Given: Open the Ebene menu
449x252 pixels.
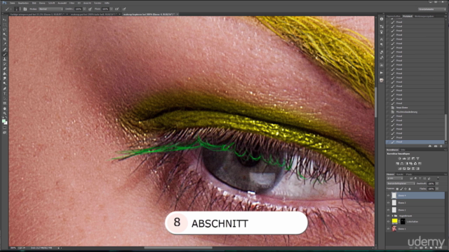Looking at the screenshot, I should [42, 3].
